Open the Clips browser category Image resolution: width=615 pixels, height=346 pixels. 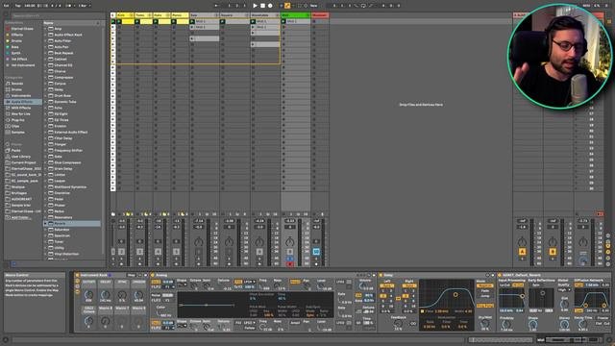tap(15, 126)
